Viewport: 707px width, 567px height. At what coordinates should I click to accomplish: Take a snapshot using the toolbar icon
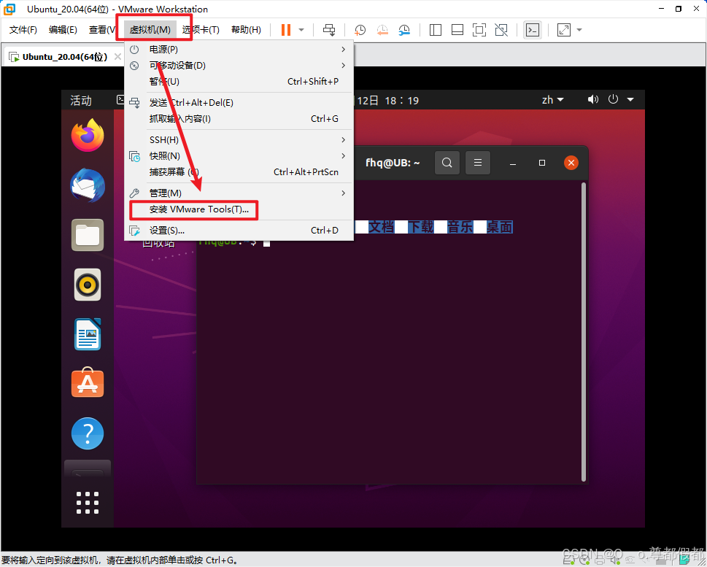[360, 30]
